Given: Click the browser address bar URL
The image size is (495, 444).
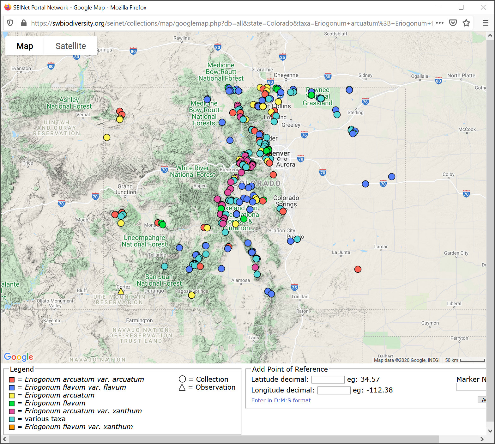Looking at the screenshot, I should [232, 23].
